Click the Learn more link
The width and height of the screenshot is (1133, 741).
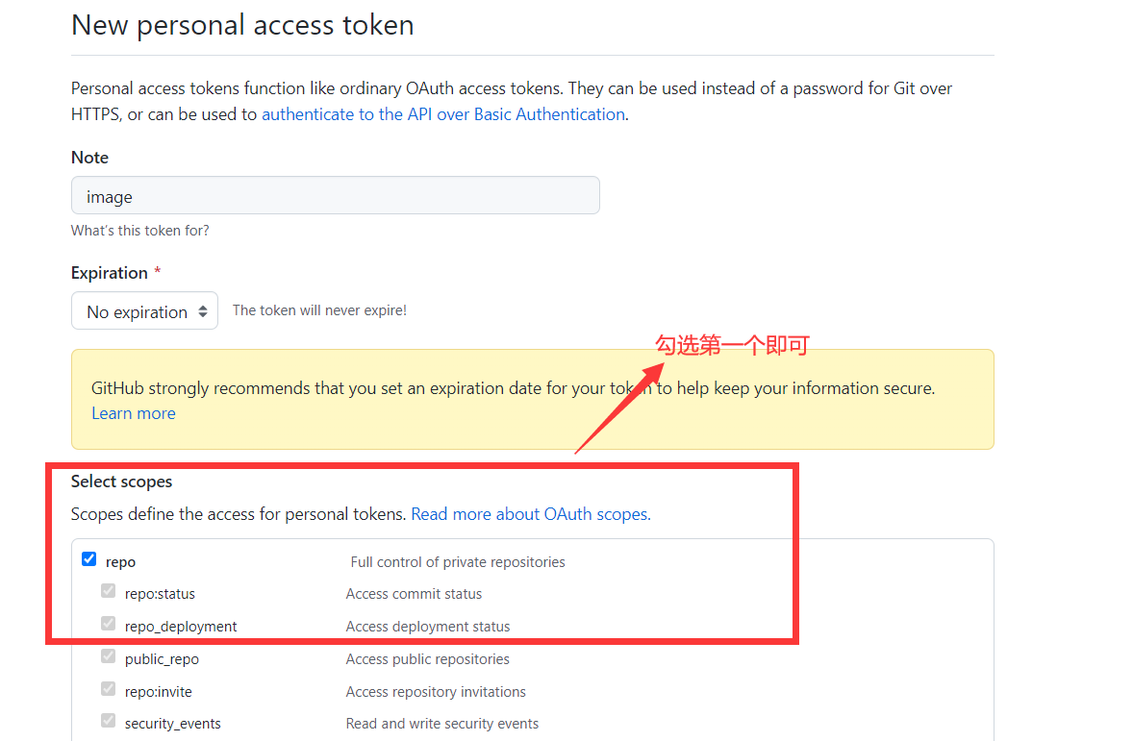point(134,413)
